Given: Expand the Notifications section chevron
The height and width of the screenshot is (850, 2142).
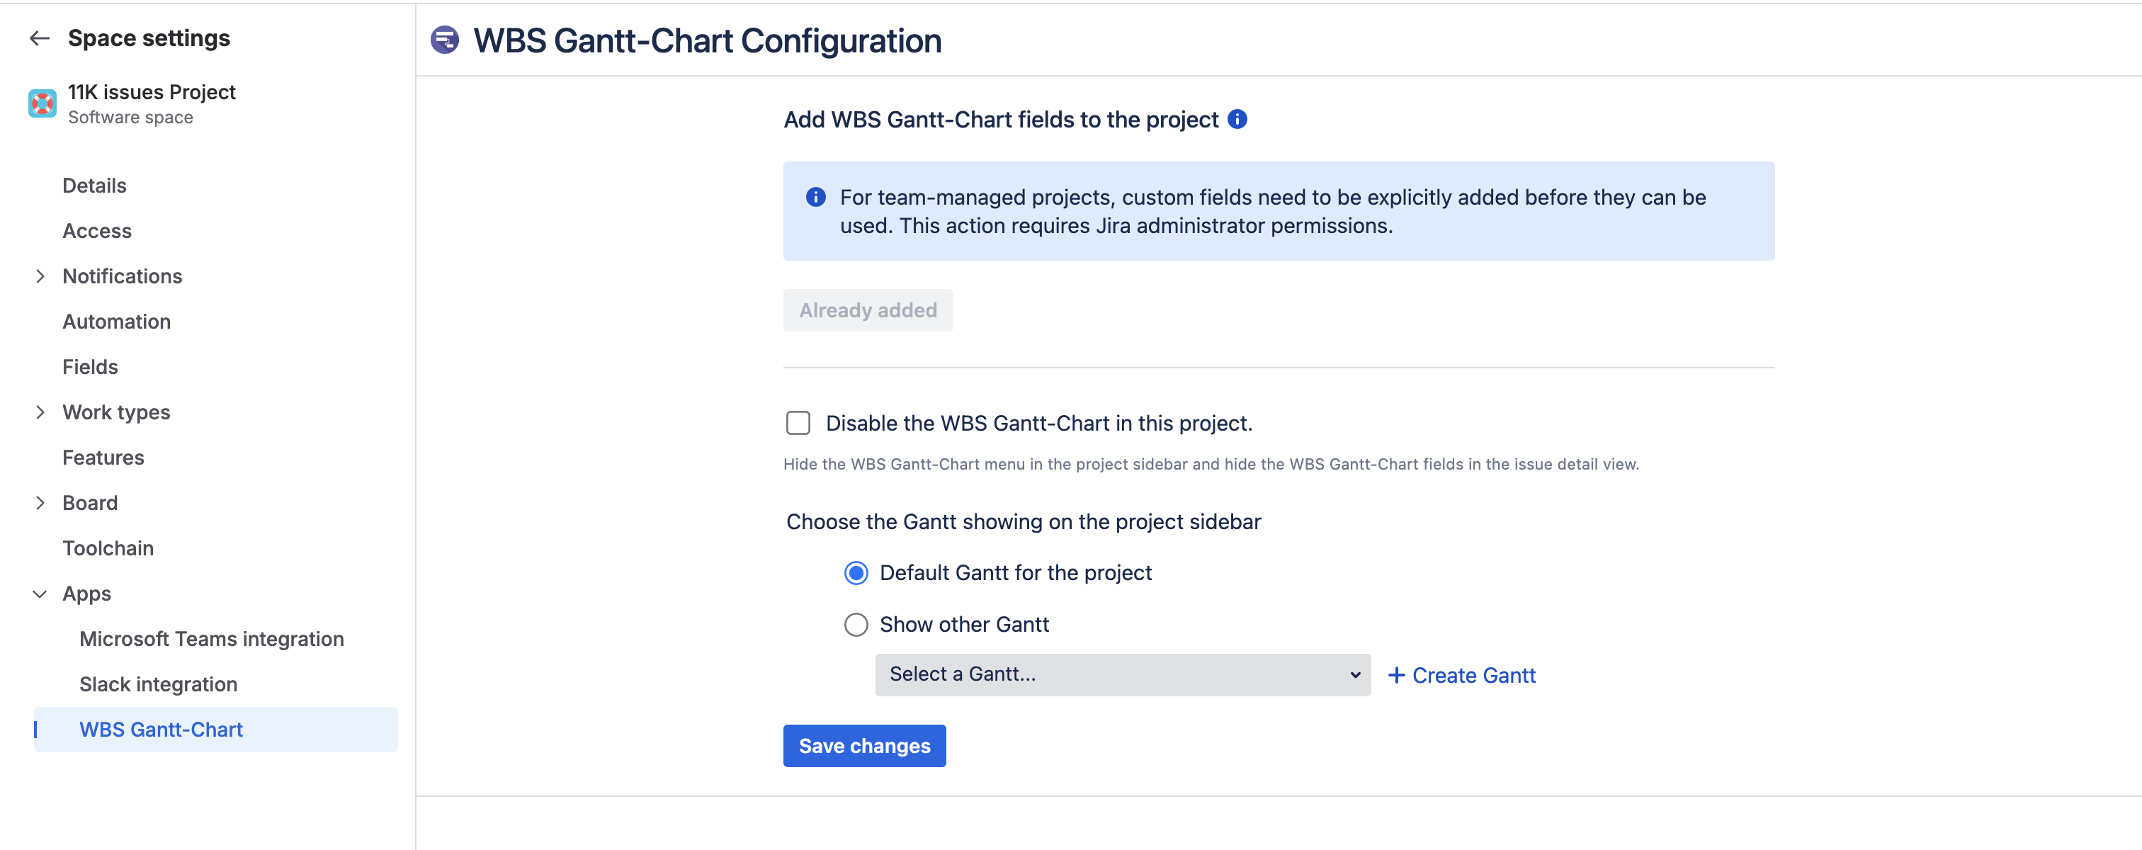Looking at the screenshot, I should (x=40, y=276).
